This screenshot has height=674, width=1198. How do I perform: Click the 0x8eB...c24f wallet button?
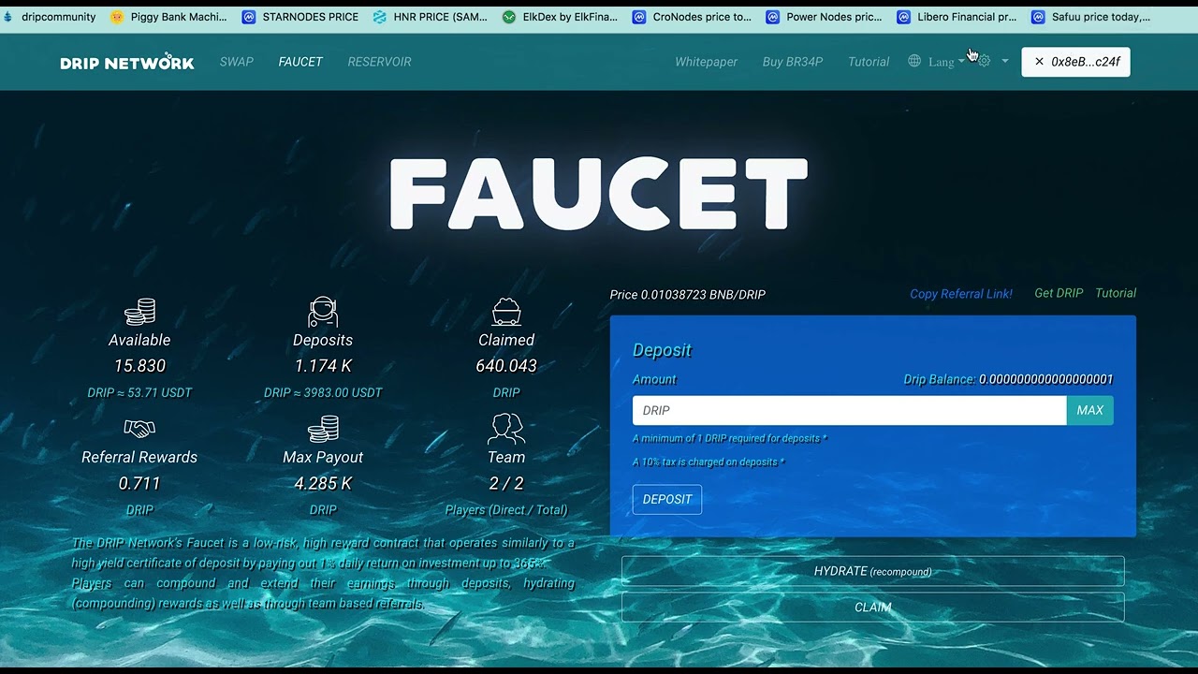tap(1076, 62)
